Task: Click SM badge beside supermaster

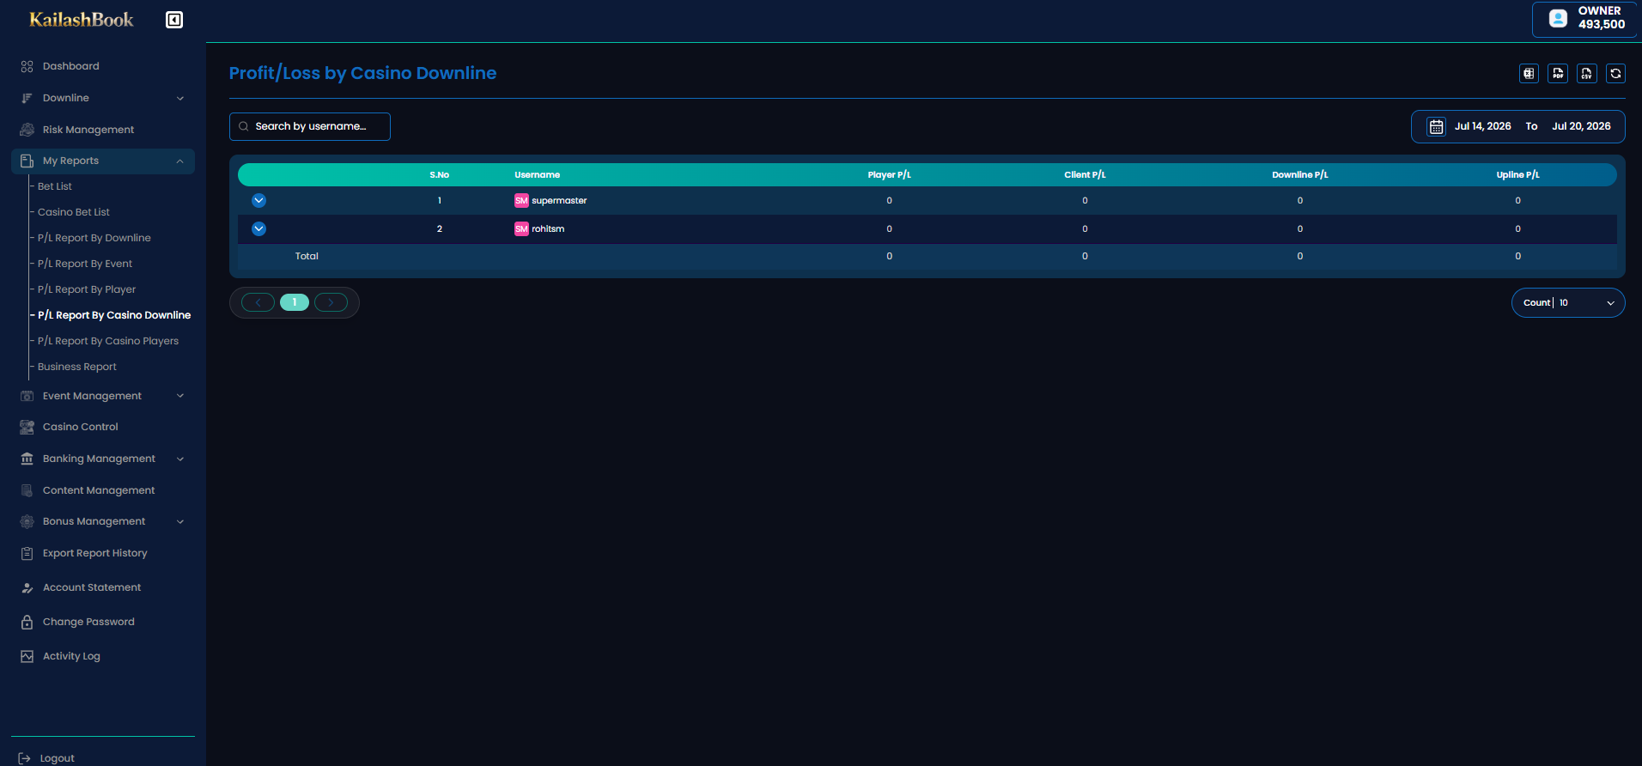Action: coord(521,201)
